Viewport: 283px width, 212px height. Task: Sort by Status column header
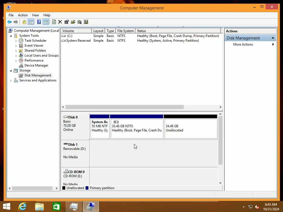(178, 31)
